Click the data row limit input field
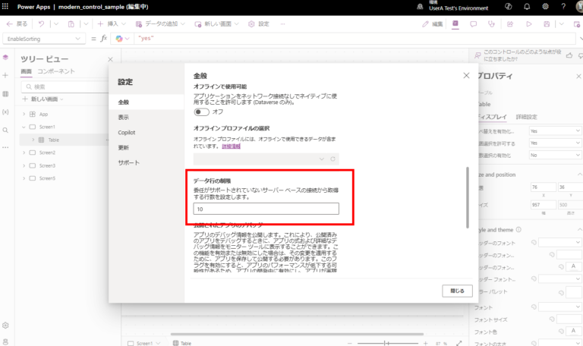Image resolution: width=583 pixels, height=346 pixels. coord(266,209)
